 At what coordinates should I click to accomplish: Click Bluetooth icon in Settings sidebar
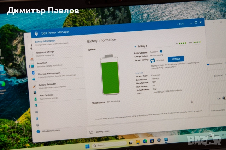point(33,73)
